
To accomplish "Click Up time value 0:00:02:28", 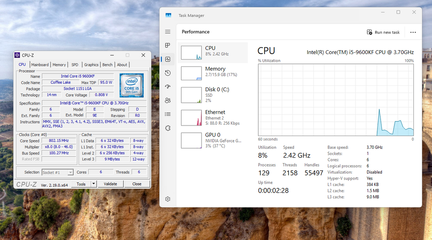I will 273,190.
